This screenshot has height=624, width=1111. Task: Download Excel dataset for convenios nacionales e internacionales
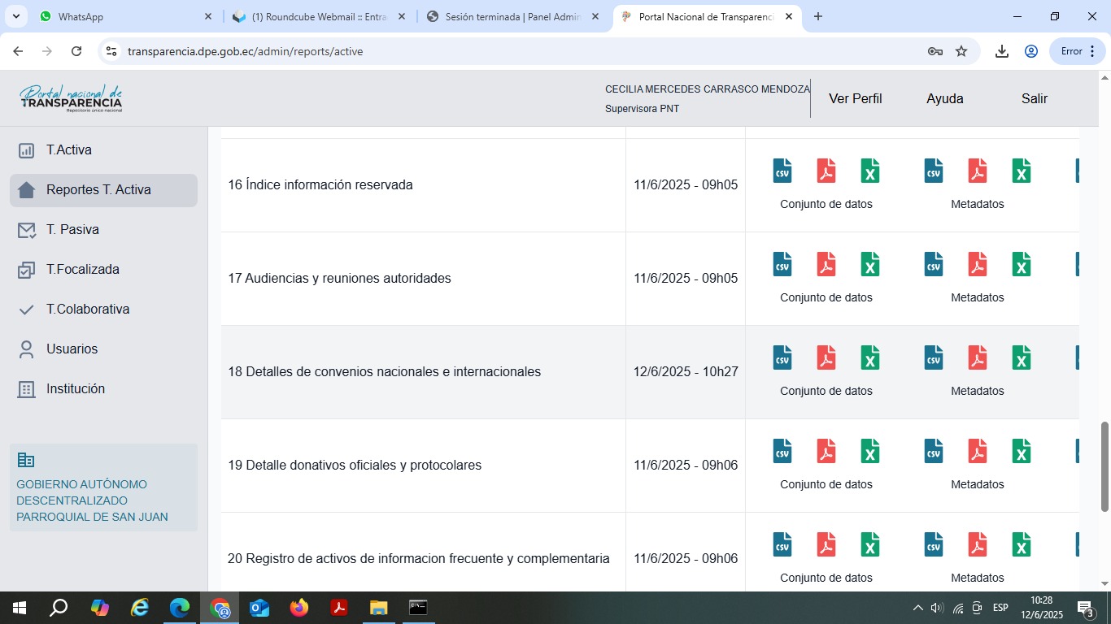[869, 358]
